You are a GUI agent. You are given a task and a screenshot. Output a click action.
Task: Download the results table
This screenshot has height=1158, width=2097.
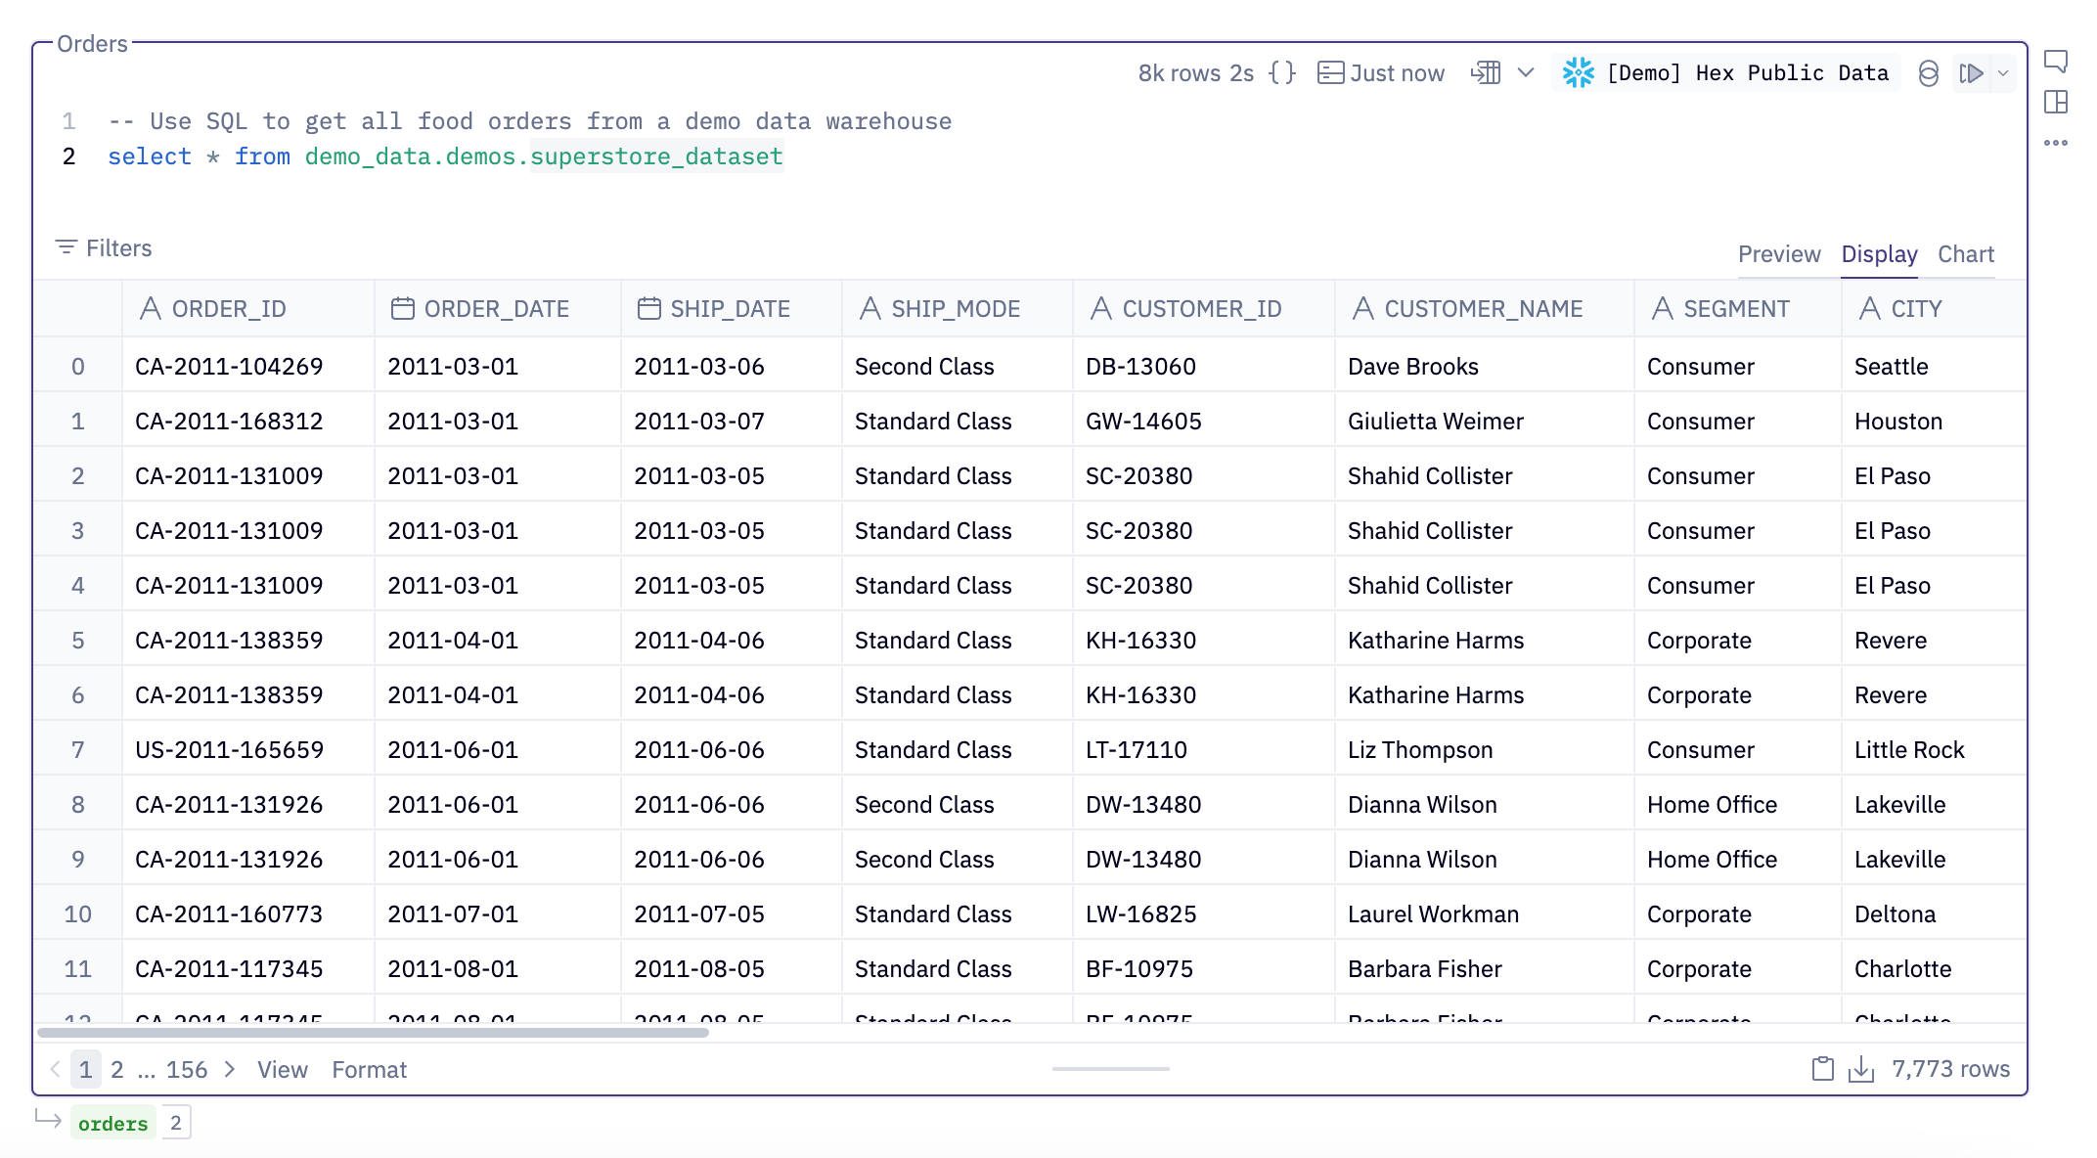(1861, 1069)
